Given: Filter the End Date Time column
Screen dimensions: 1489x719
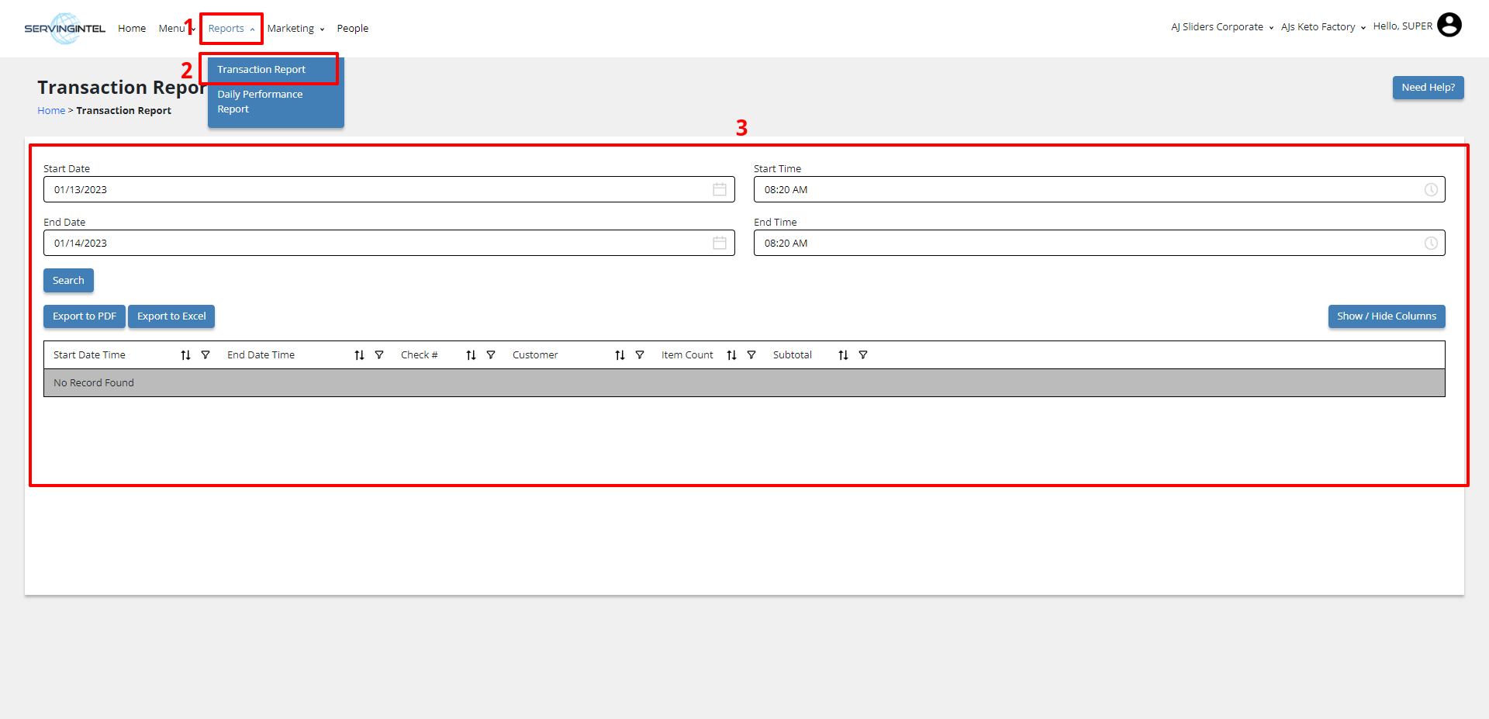Looking at the screenshot, I should coord(379,355).
